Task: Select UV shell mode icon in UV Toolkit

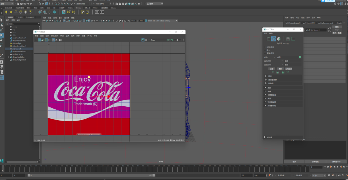Action: click(x=293, y=39)
